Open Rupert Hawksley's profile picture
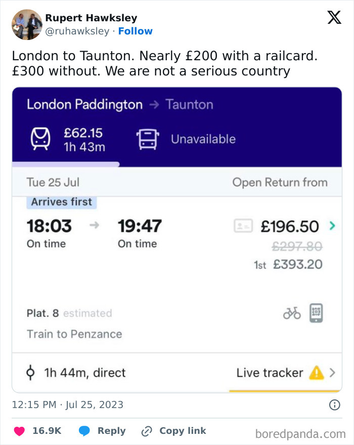The height and width of the screenshot is (445, 354). 27,24
